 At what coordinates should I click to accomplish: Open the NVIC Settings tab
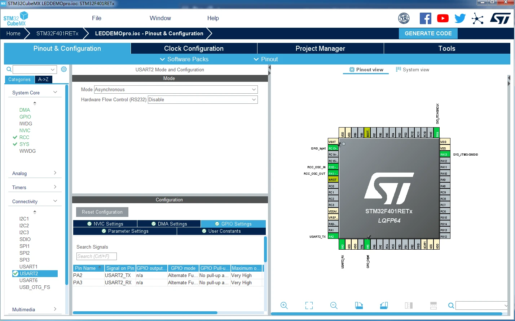click(105, 224)
